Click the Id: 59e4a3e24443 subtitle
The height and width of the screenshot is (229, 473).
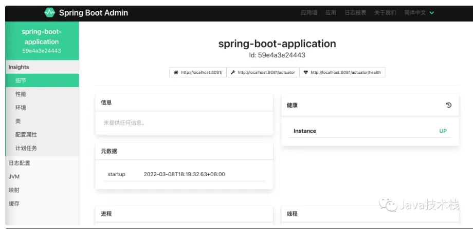click(x=277, y=55)
